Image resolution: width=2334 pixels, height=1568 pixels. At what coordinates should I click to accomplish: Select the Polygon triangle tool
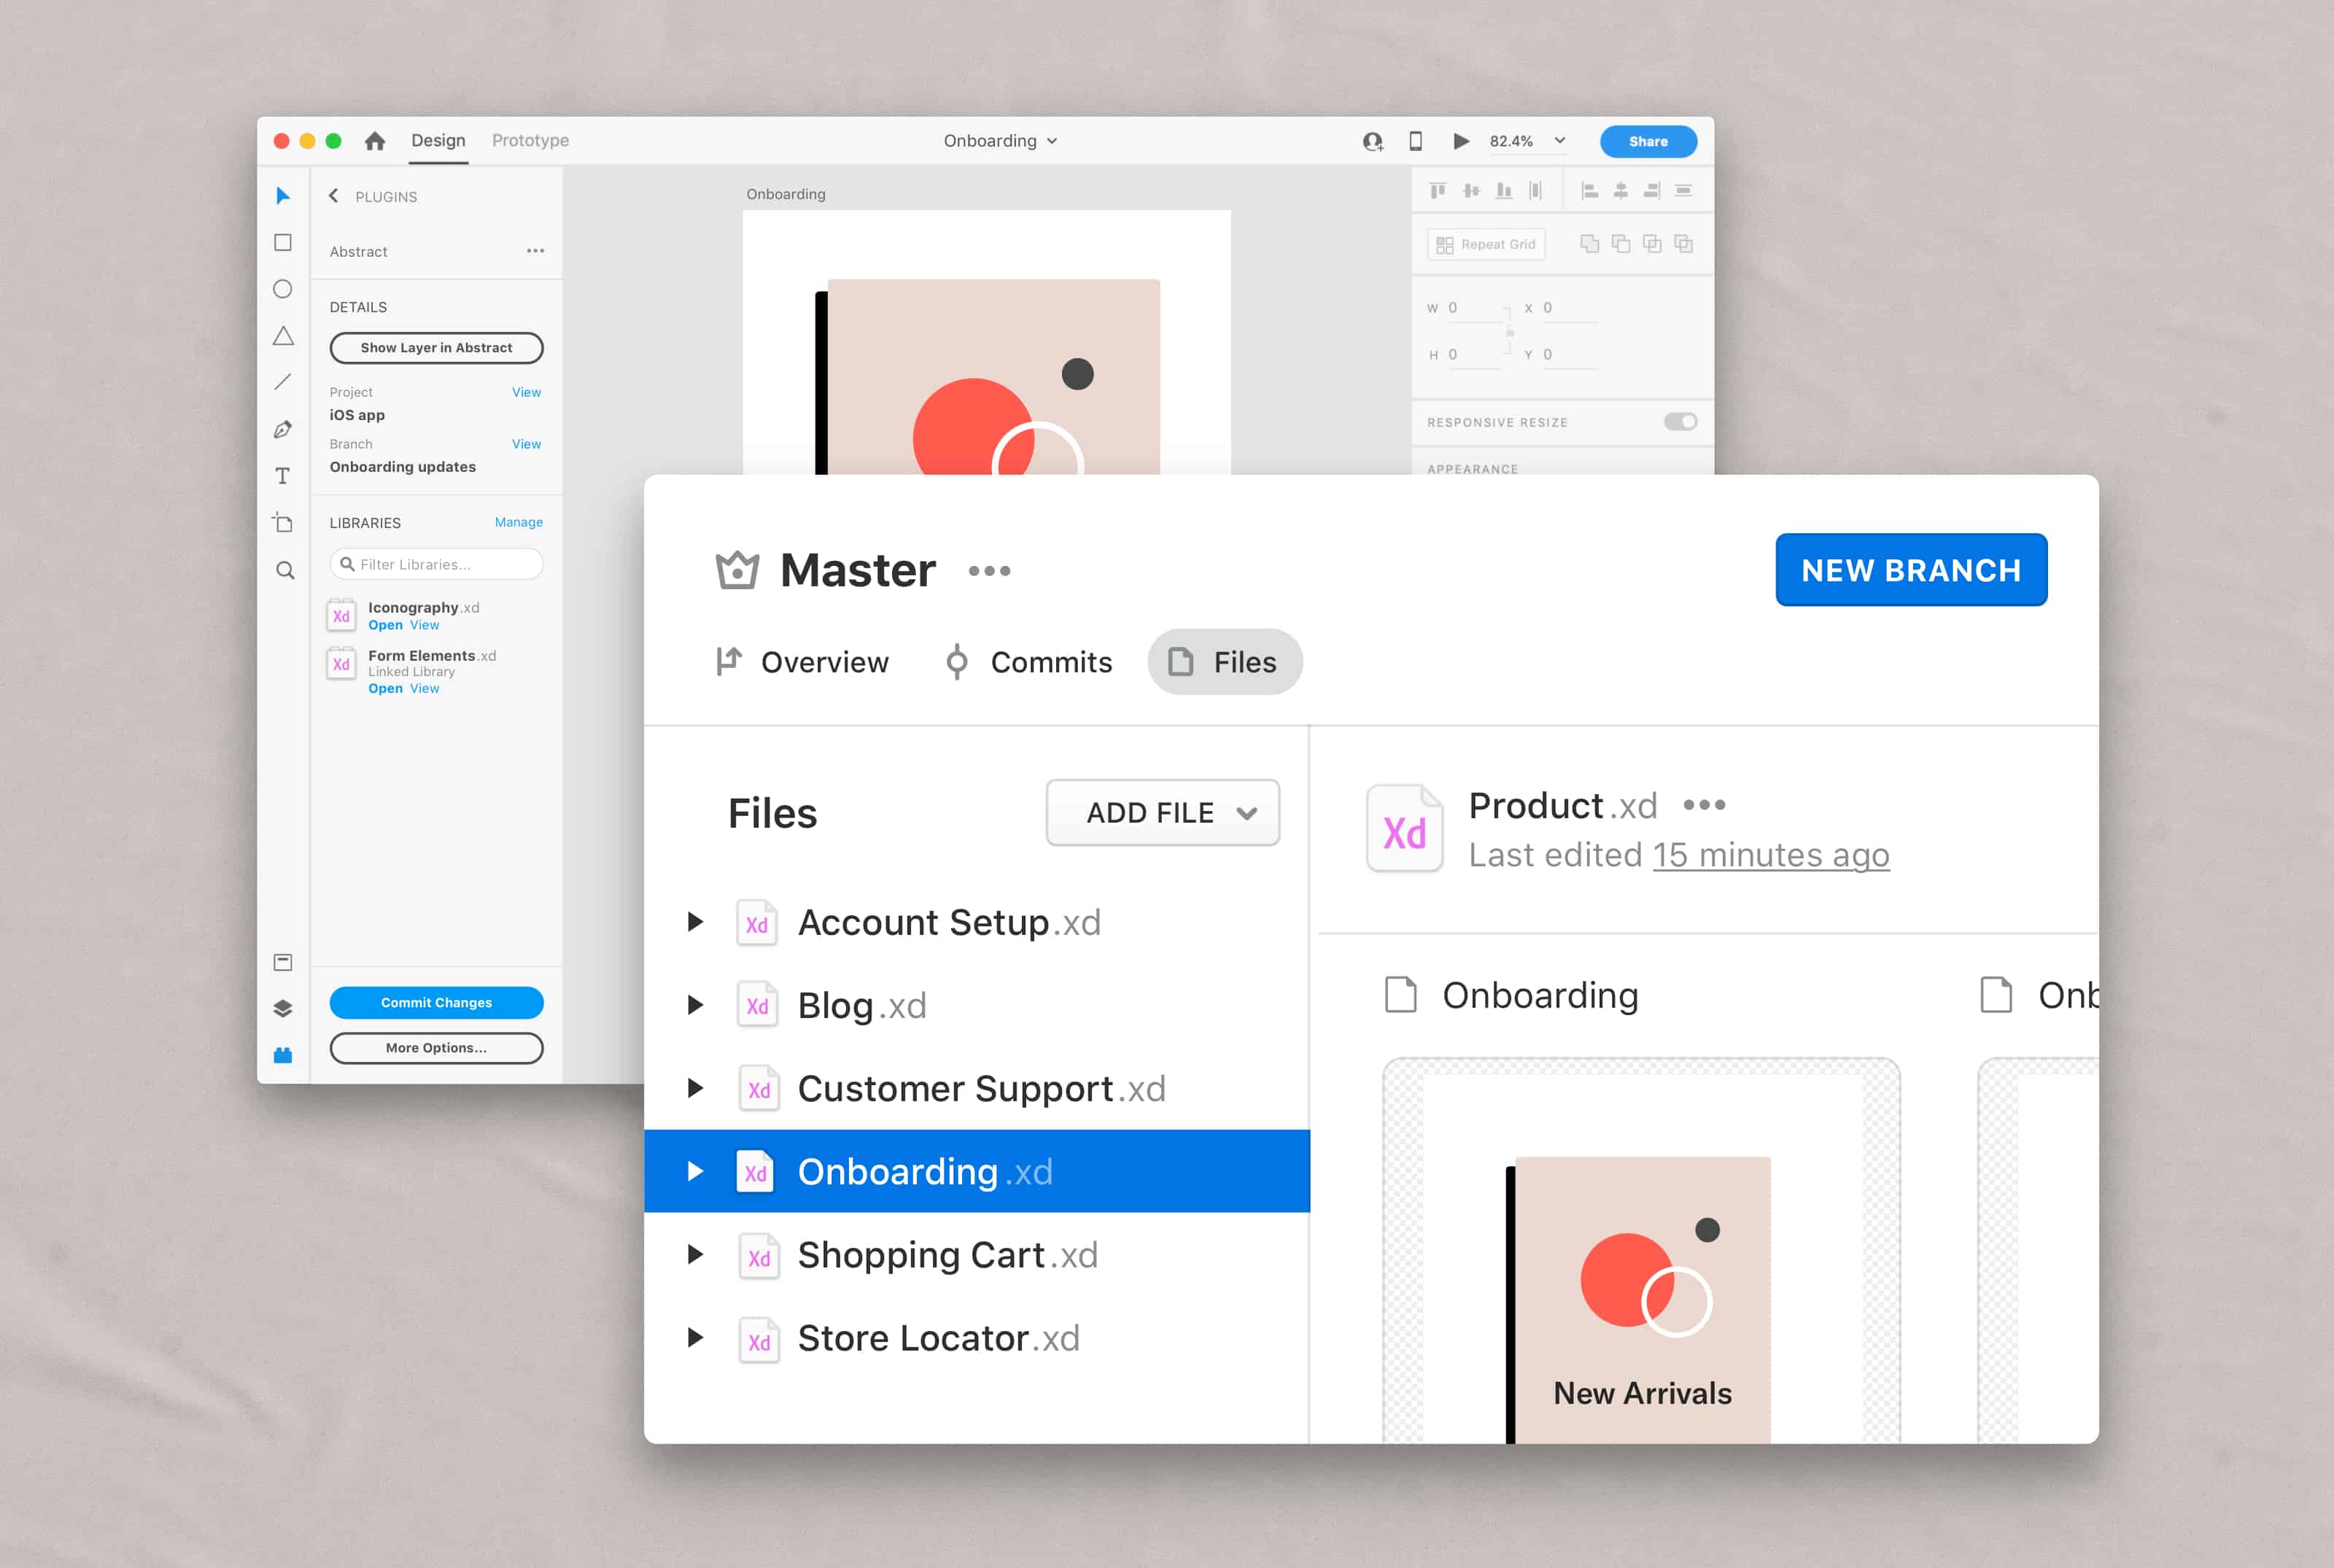tap(283, 336)
